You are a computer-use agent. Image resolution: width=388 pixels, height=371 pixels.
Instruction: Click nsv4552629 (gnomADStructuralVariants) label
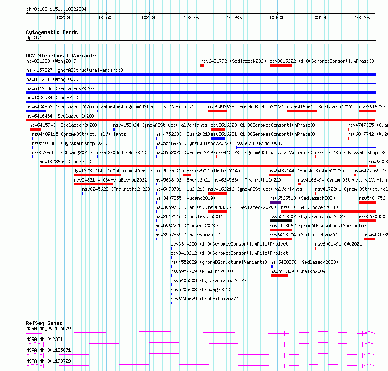[219, 262]
